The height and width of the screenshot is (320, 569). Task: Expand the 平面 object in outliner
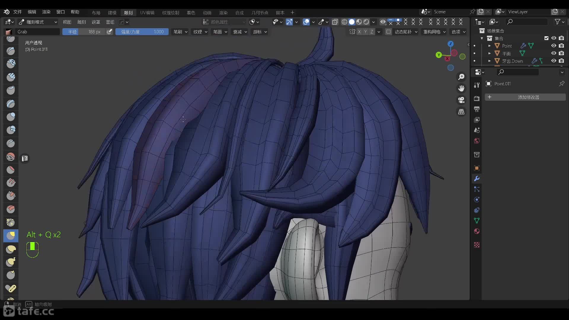[490, 53]
